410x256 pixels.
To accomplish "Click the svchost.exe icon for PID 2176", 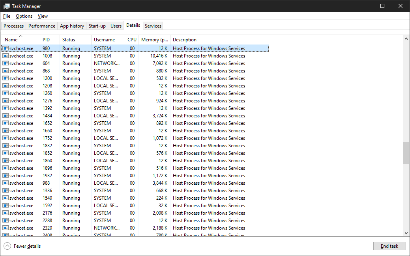I will tap(6, 213).
